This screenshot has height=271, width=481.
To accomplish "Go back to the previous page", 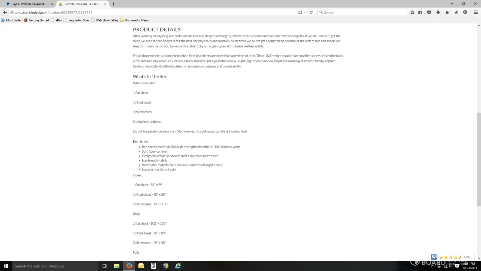I will [5, 12].
